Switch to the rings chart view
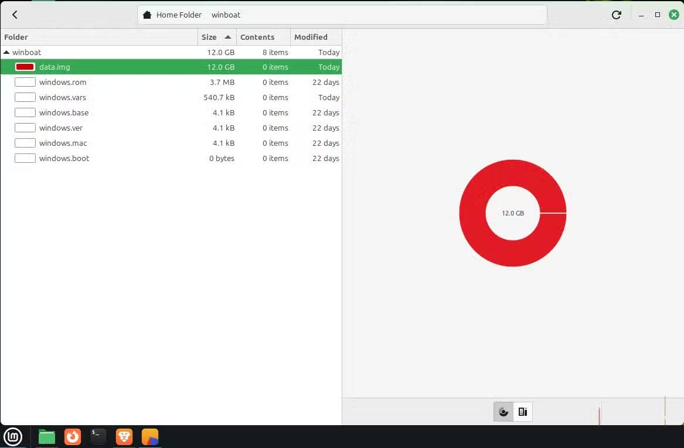The image size is (684, 448). (x=503, y=412)
